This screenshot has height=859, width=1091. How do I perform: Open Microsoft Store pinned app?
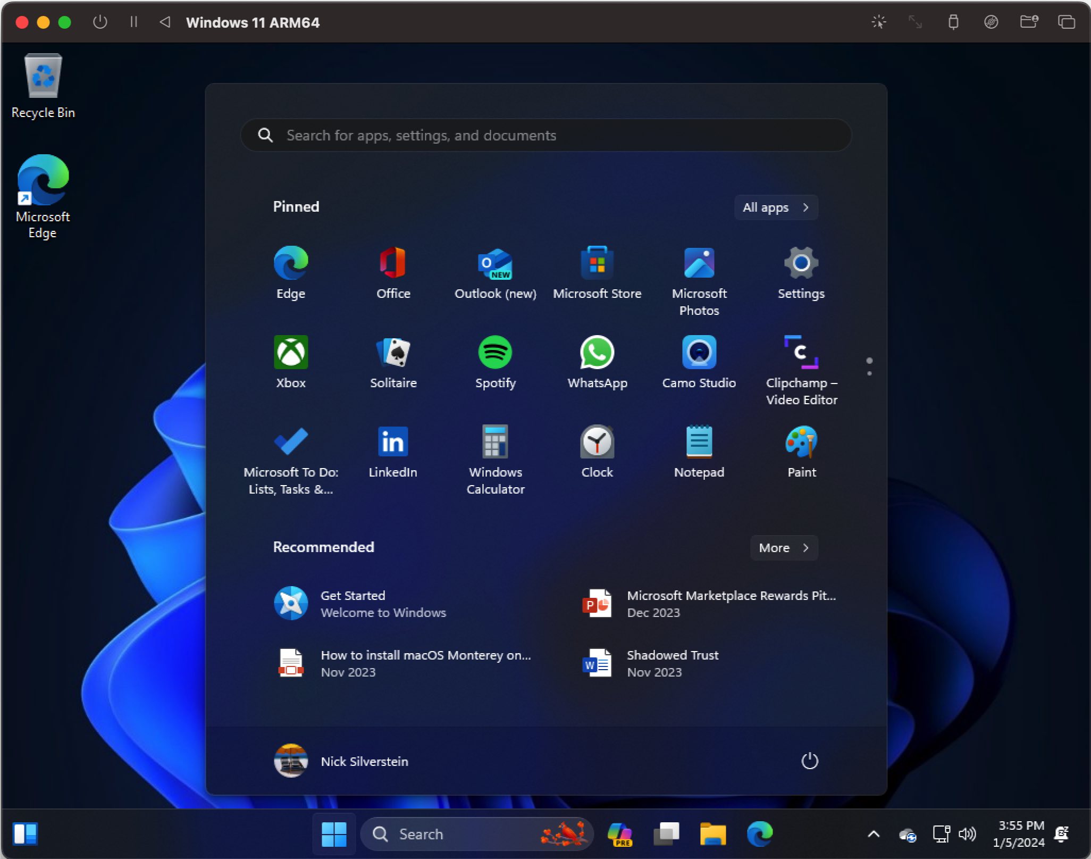(x=597, y=273)
